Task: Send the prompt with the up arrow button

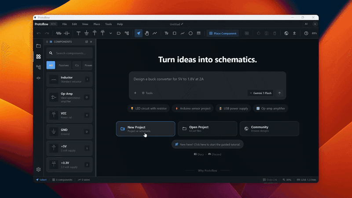Action: point(279,93)
